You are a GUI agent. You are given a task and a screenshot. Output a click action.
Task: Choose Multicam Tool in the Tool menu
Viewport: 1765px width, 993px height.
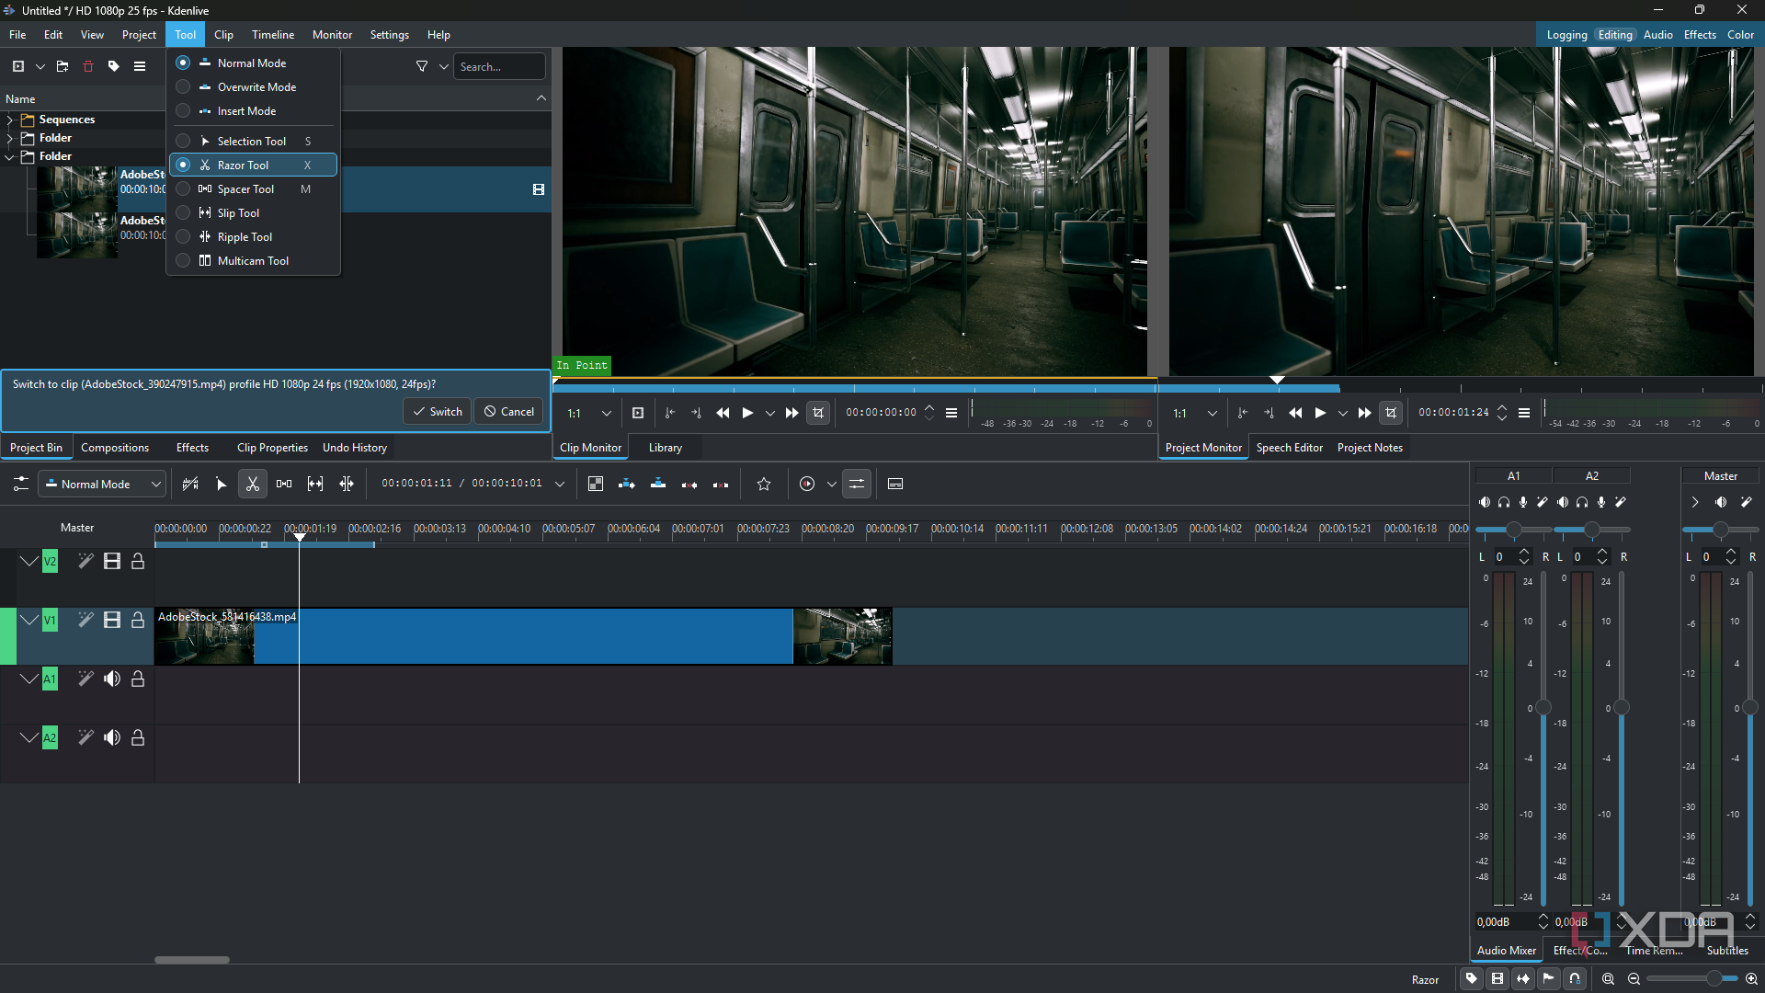click(253, 261)
